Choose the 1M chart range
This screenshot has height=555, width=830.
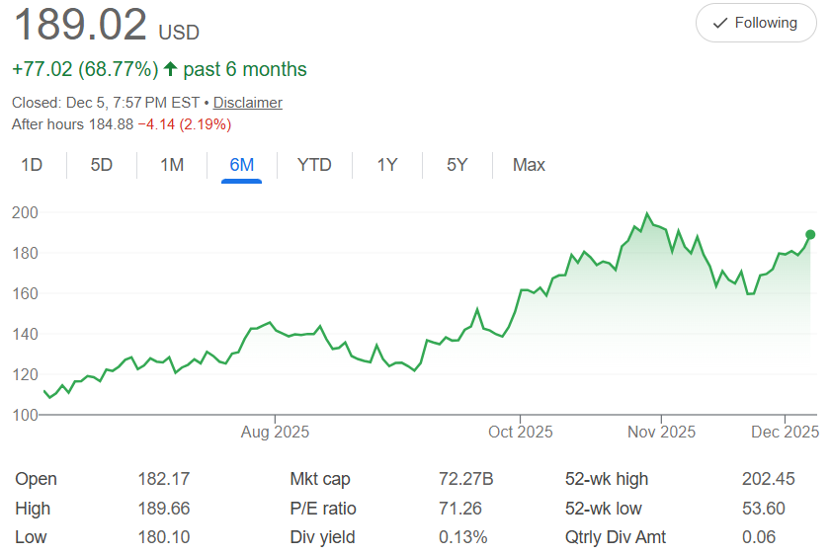[172, 165]
